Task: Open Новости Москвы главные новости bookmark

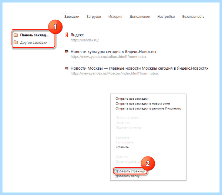Action: coord(139,68)
